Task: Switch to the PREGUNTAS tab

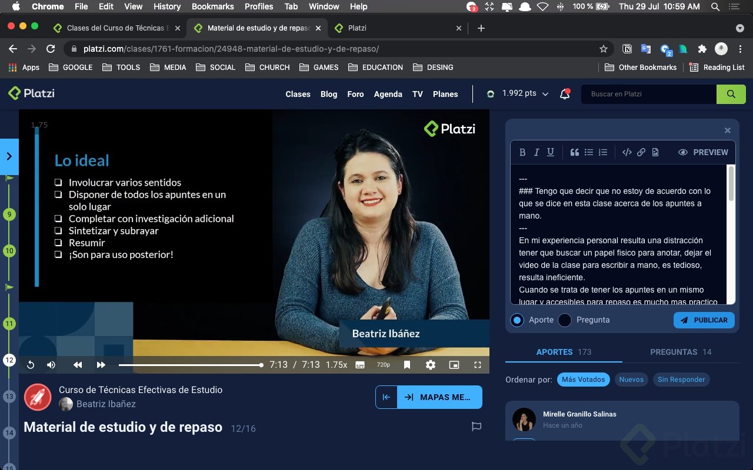Action: click(x=681, y=352)
